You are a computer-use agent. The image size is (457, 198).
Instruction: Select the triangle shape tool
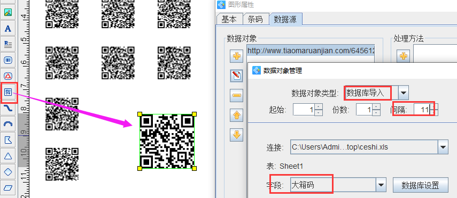[8, 156]
